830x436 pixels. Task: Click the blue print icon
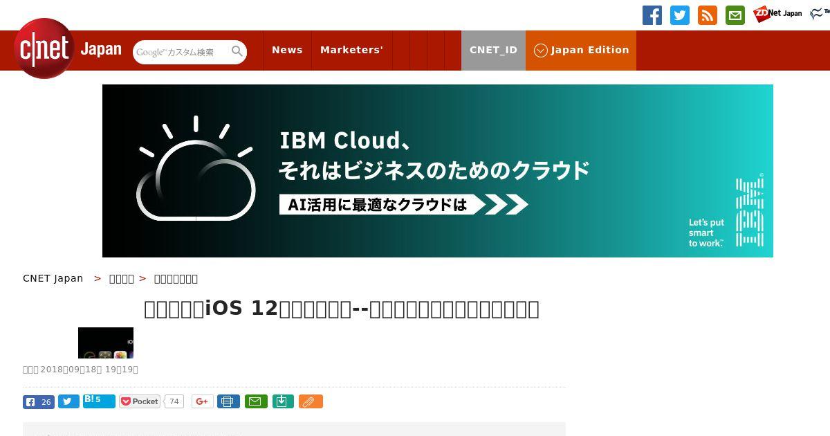228,401
